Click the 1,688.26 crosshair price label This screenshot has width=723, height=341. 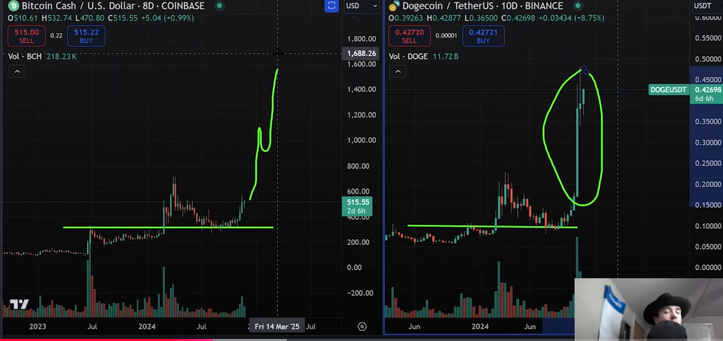coord(361,53)
